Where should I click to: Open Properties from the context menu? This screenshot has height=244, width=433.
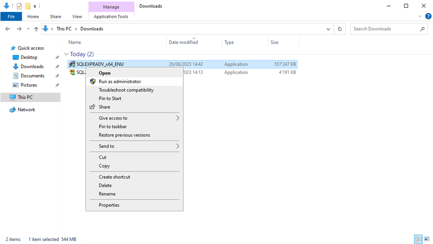(135, 205)
